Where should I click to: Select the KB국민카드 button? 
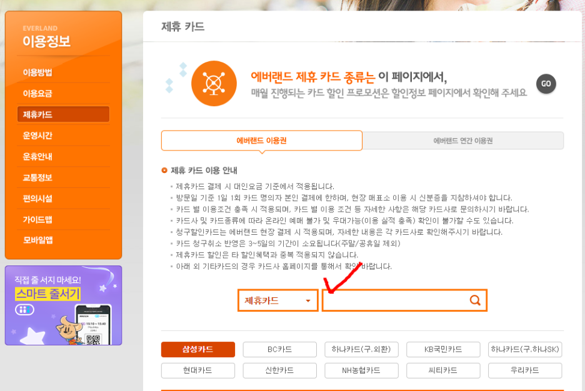tap(443, 349)
